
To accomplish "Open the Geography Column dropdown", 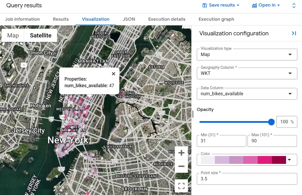I will pos(290,73).
